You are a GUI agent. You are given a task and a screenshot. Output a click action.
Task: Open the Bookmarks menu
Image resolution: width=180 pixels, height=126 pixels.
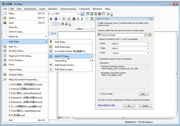[x=30, y=9]
